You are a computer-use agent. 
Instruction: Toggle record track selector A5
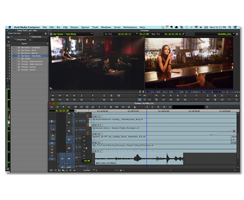[69, 122]
